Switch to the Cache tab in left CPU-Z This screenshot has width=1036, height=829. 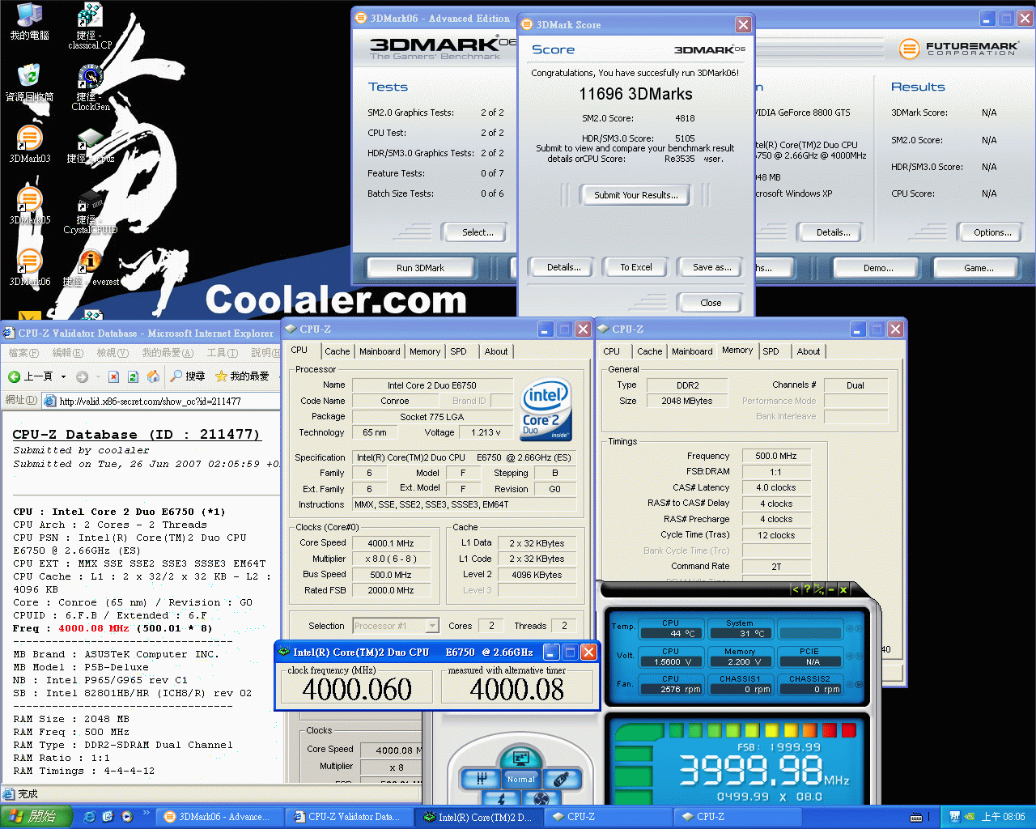click(x=338, y=351)
